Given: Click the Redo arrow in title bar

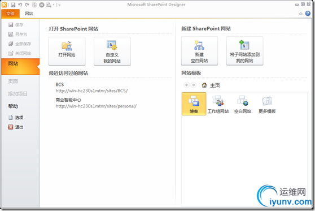Looking at the screenshot, I should pyautogui.click(x=27, y=5).
